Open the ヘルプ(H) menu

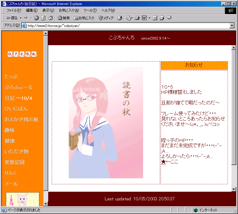pyautogui.click(x=108, y=10)
